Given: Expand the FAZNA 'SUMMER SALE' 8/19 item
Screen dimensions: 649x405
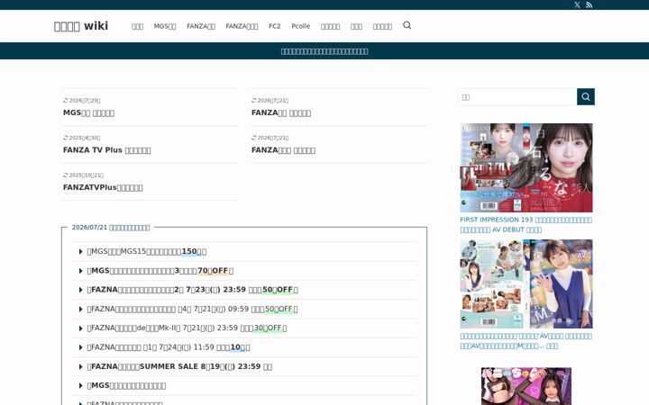Looking at the screenshot, I should (244, 366).
